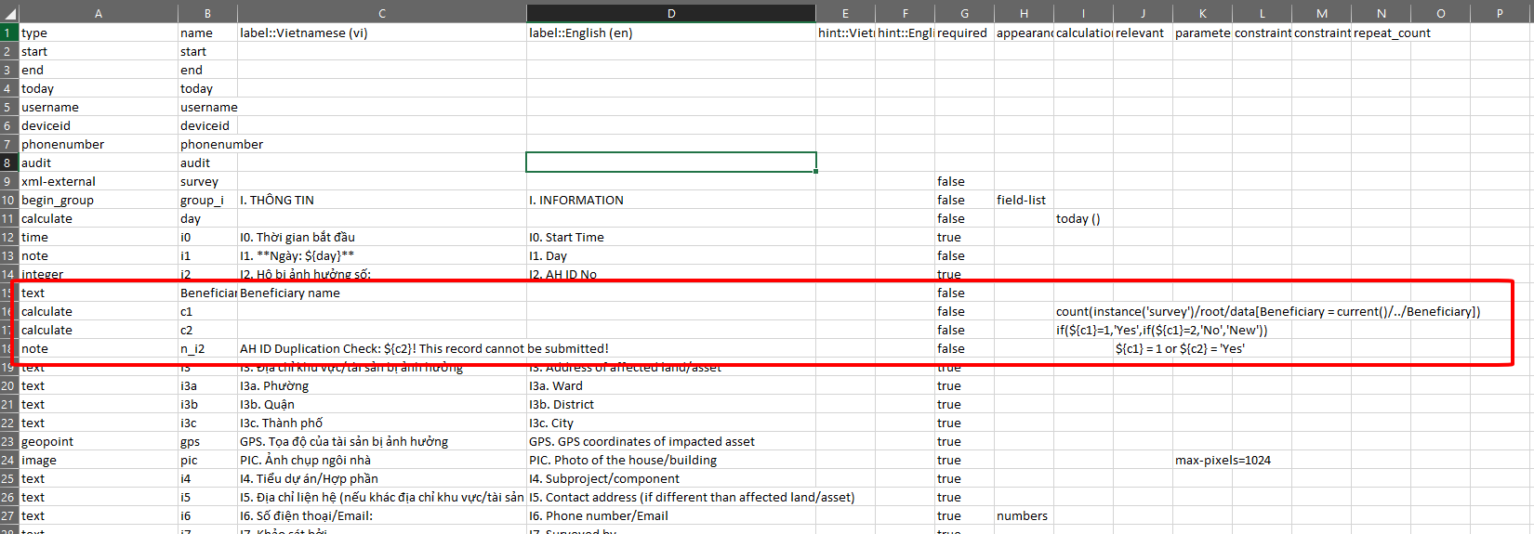Select the column A header
The width and height of the screenshot is (1534, 534).
(99, 14)
